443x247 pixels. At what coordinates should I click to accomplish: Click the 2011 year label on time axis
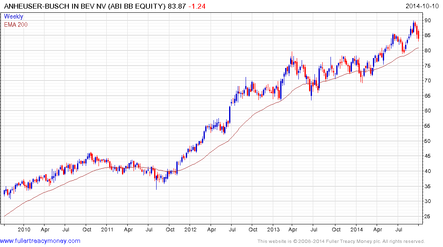(x=107, y=229)
